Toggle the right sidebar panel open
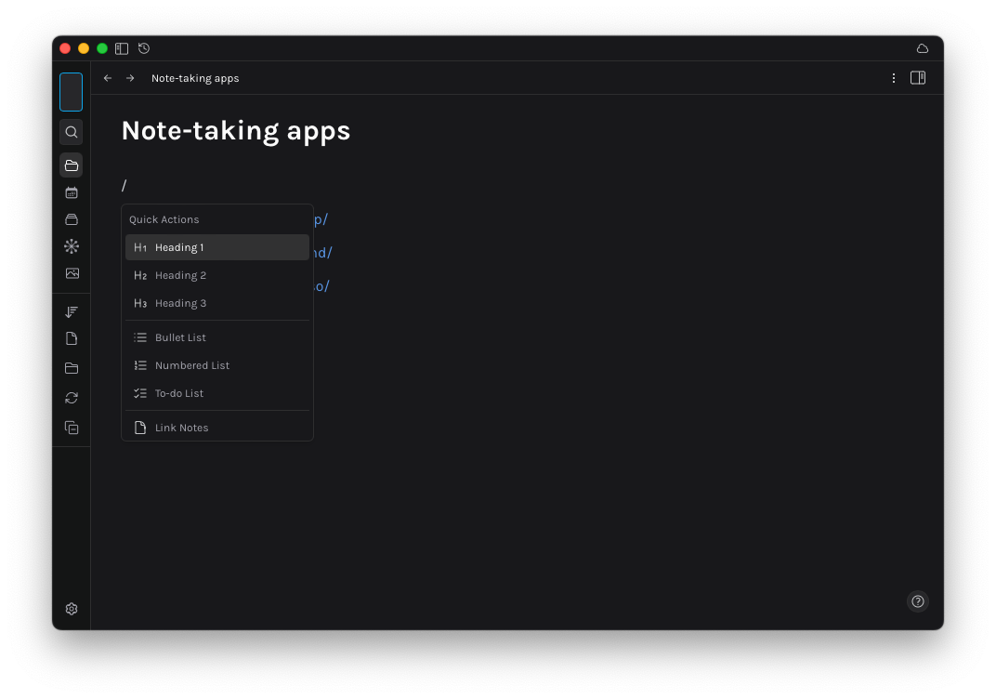Viewport: 996px width, 699px height. (x=918, y=78)
